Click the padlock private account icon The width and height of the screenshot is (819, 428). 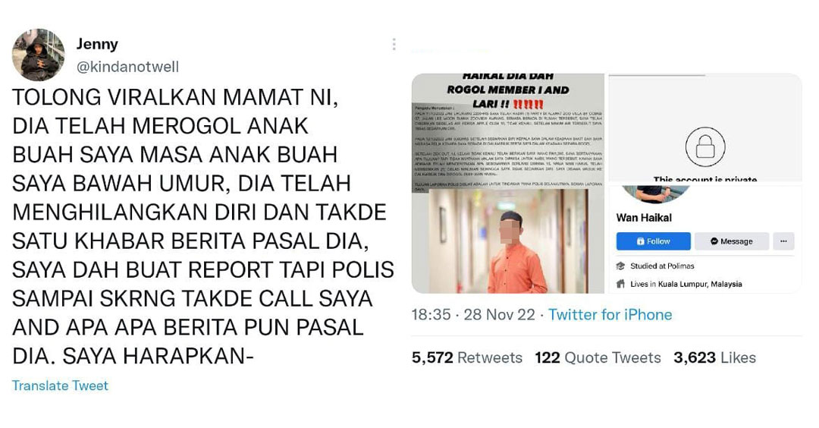click(x=704, y=147)
